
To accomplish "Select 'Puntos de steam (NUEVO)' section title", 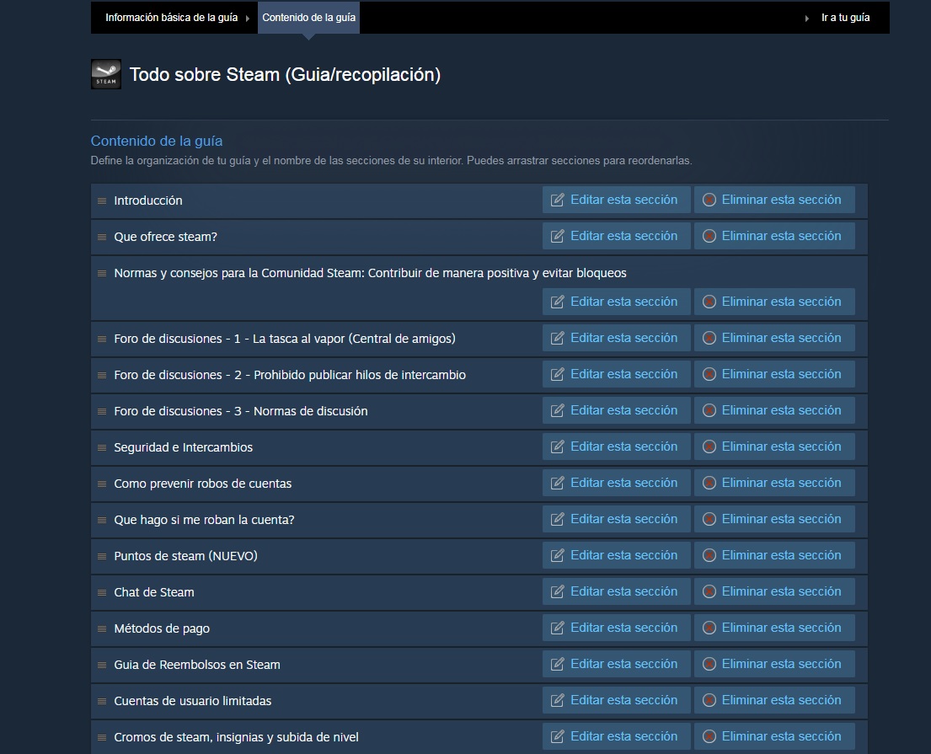I will [x=186, y=556].
